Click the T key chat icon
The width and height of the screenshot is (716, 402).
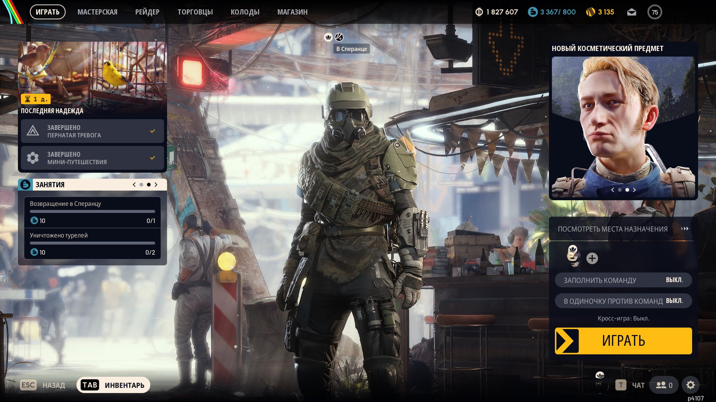[621, 385]
